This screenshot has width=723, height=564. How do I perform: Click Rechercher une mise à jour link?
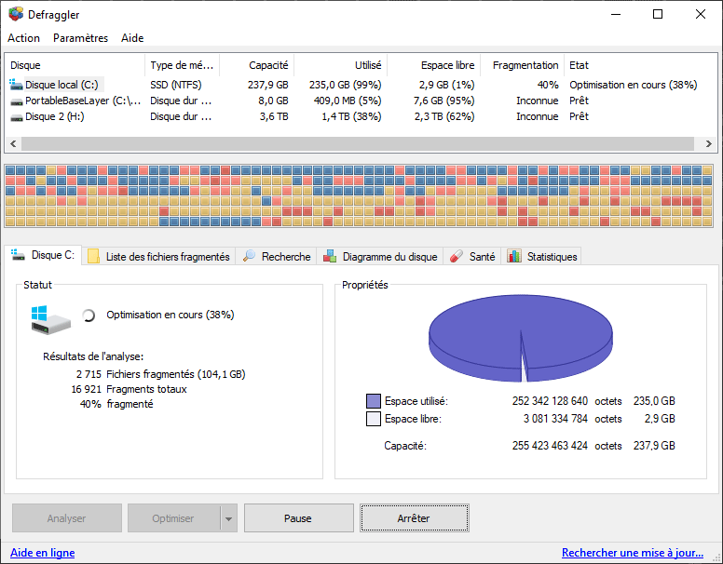click(633, 553)
